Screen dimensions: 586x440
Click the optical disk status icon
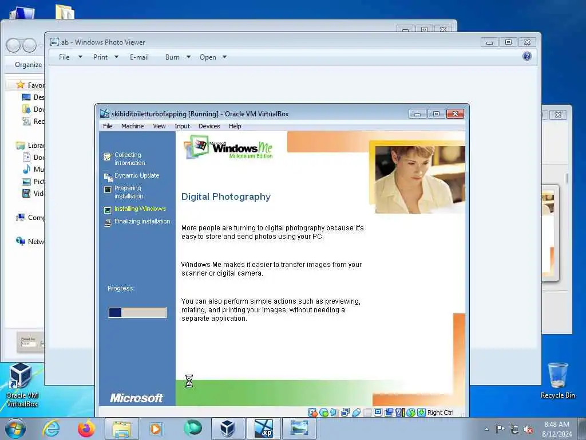click(324, 412)
